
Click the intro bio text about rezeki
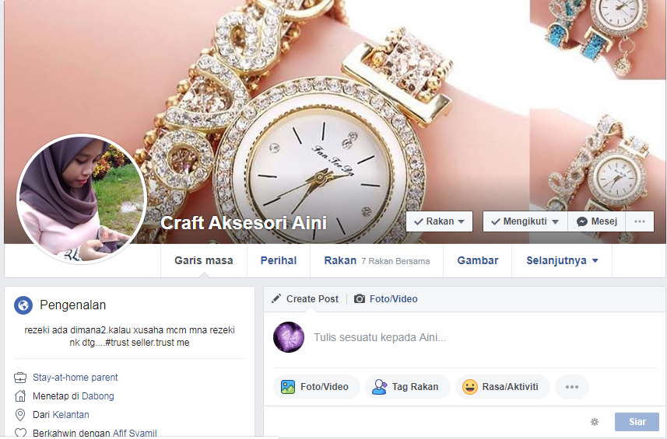(129, 336)
